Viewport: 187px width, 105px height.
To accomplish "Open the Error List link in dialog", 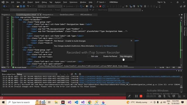I will (98, 46).
